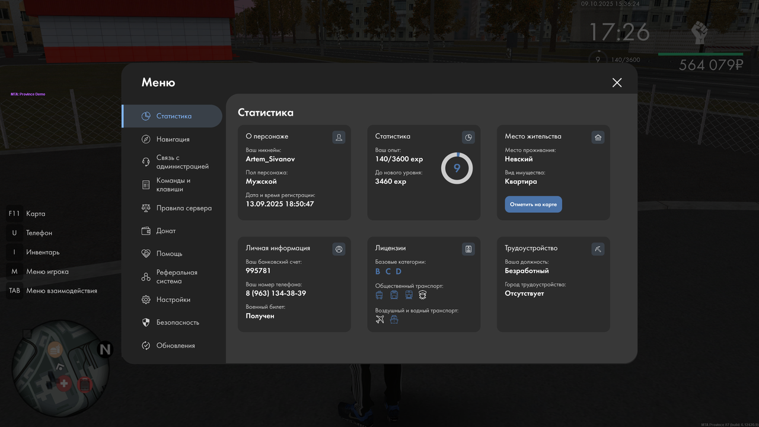Click the ship license icon
The image size is (759, 427).
tap(394, 320)
